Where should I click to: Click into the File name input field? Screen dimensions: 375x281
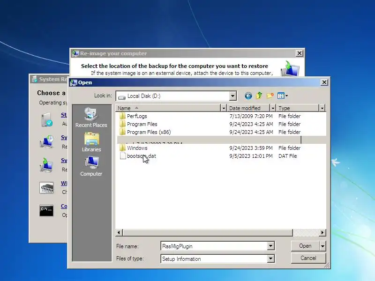pos(214,246)
